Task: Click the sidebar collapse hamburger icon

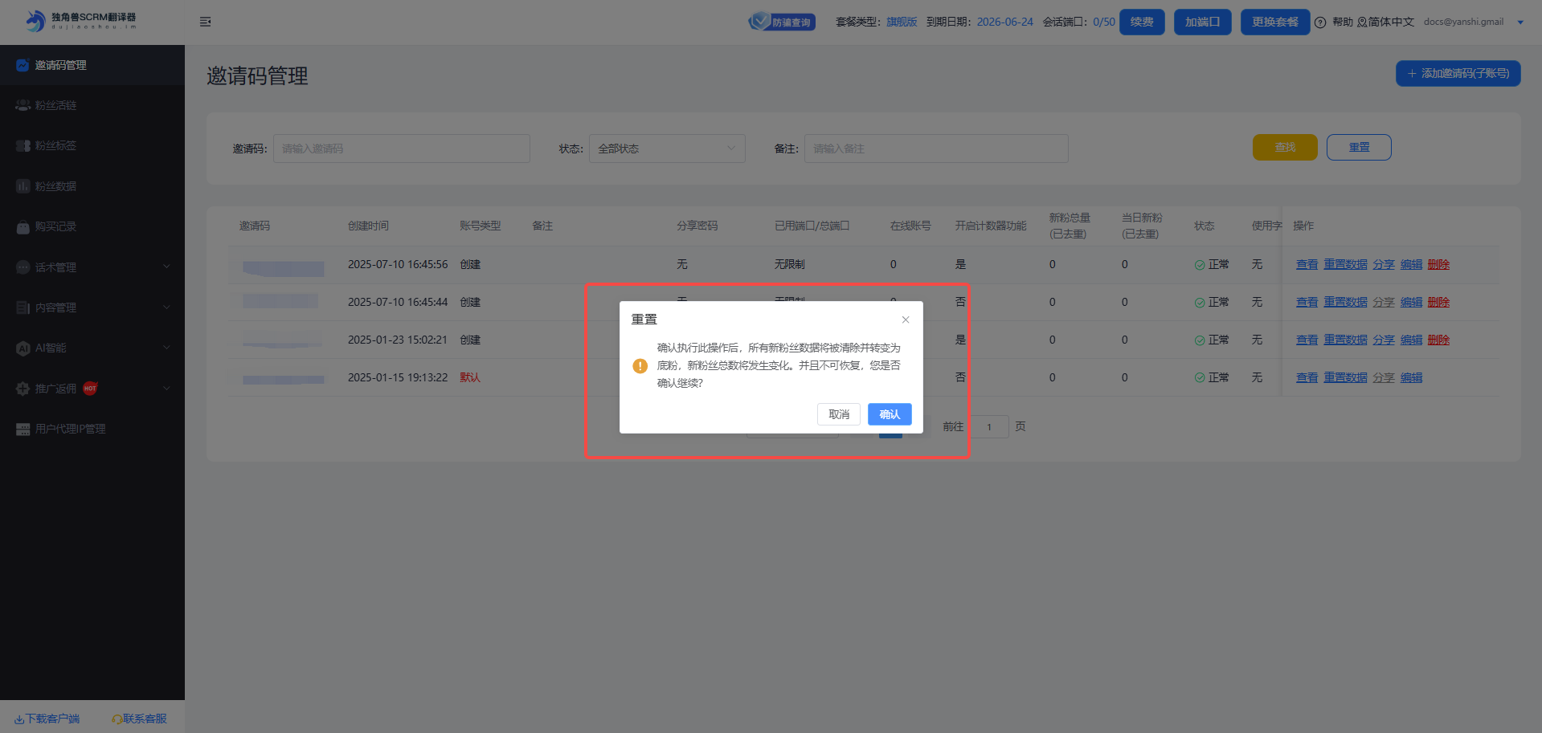Action: coord(205,22)
